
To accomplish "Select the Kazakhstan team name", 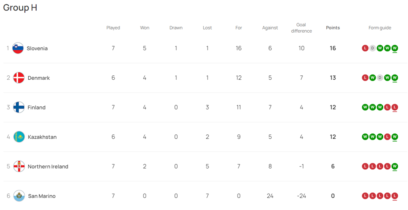I will click(x=42, y=137).
